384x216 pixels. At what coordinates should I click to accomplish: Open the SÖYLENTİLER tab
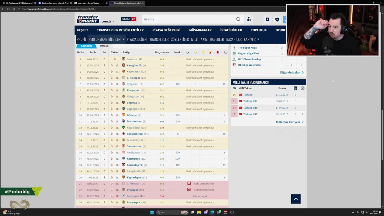click(x=180, y=39)
